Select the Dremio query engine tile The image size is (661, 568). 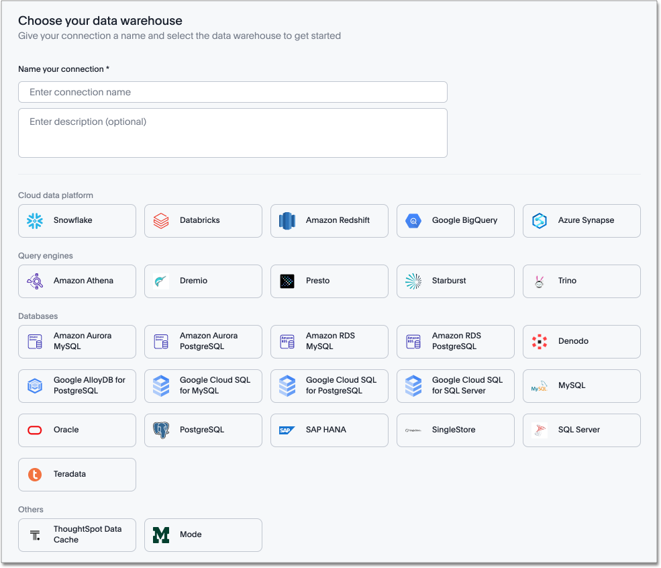203,281
